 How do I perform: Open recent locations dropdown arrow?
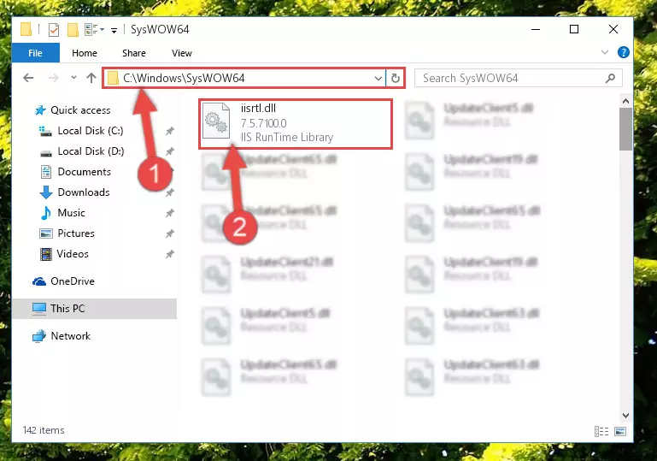click(x=73, y=78)
